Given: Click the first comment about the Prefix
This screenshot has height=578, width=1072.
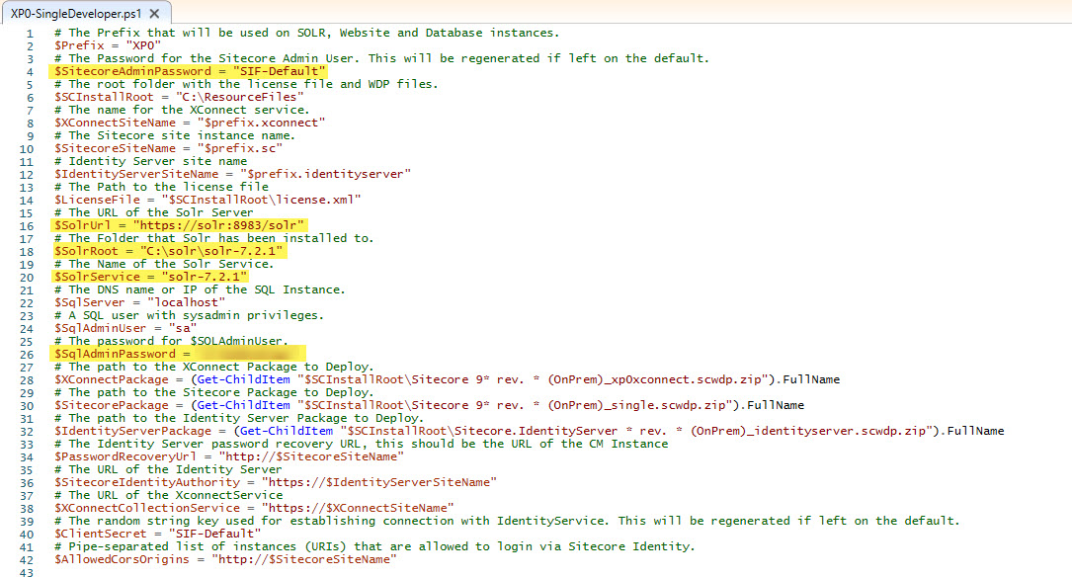Looking at the screenshot, I should (307, 33).
